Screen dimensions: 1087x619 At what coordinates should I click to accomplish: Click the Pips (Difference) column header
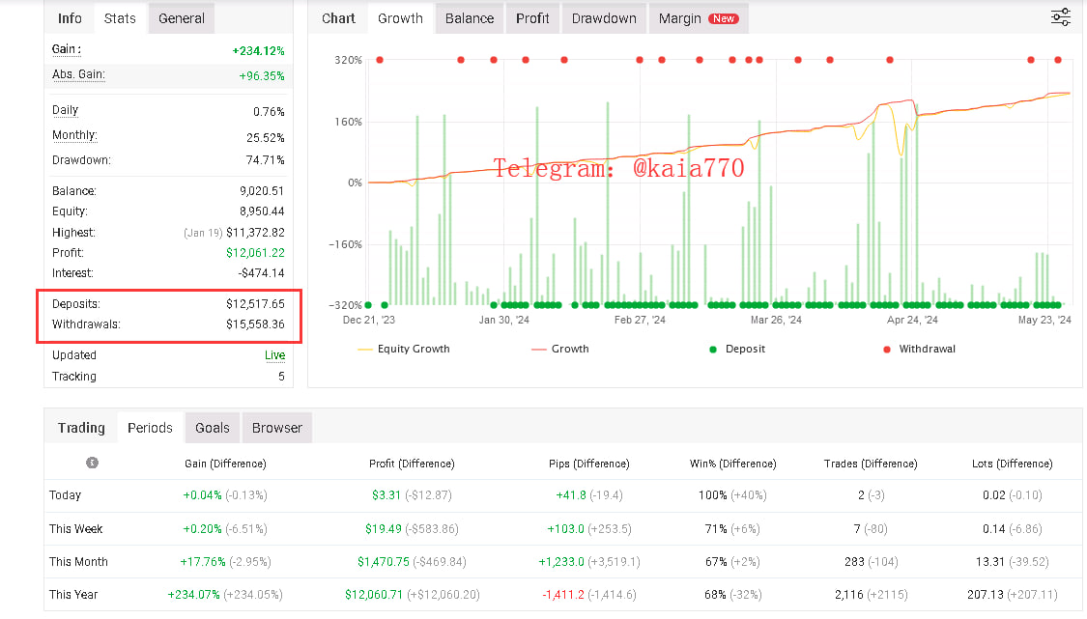pos(588,464)
